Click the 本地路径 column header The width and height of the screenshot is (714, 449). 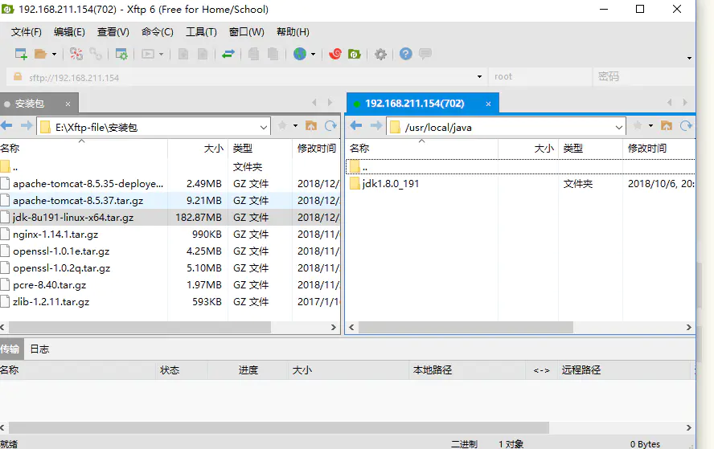[466, 369]
